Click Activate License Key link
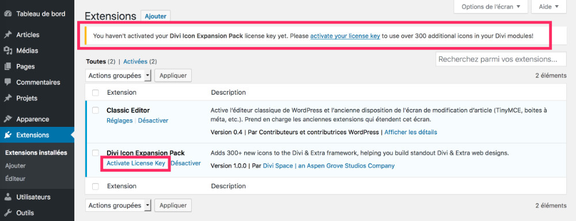This screenshot has width=576, height=221. click(x=135, y=163)
